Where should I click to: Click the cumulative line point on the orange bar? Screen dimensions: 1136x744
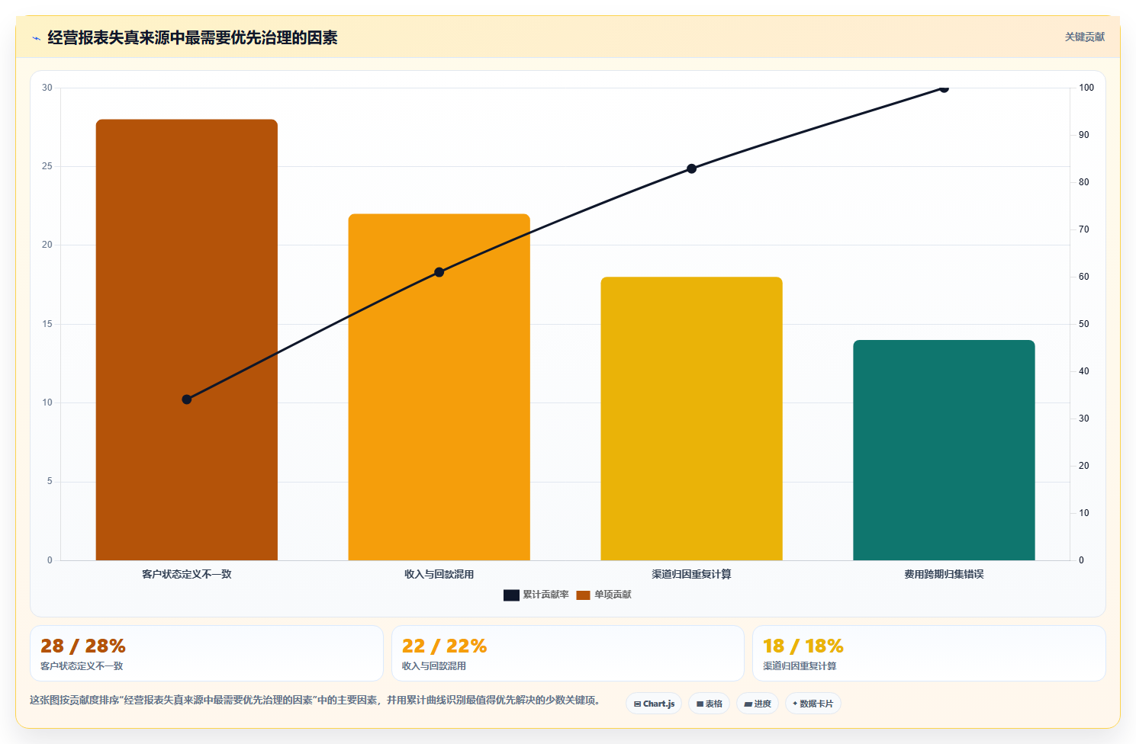[x=439, y=272]
